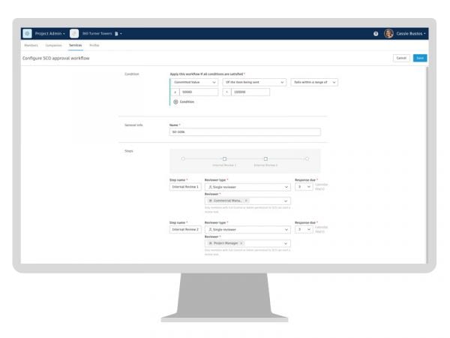Image resolution: width=450 pixels, height=338 pixels.
Task: Select the end circle in the steps diagram
Action: pyautogui.click(x=307, y=158)
